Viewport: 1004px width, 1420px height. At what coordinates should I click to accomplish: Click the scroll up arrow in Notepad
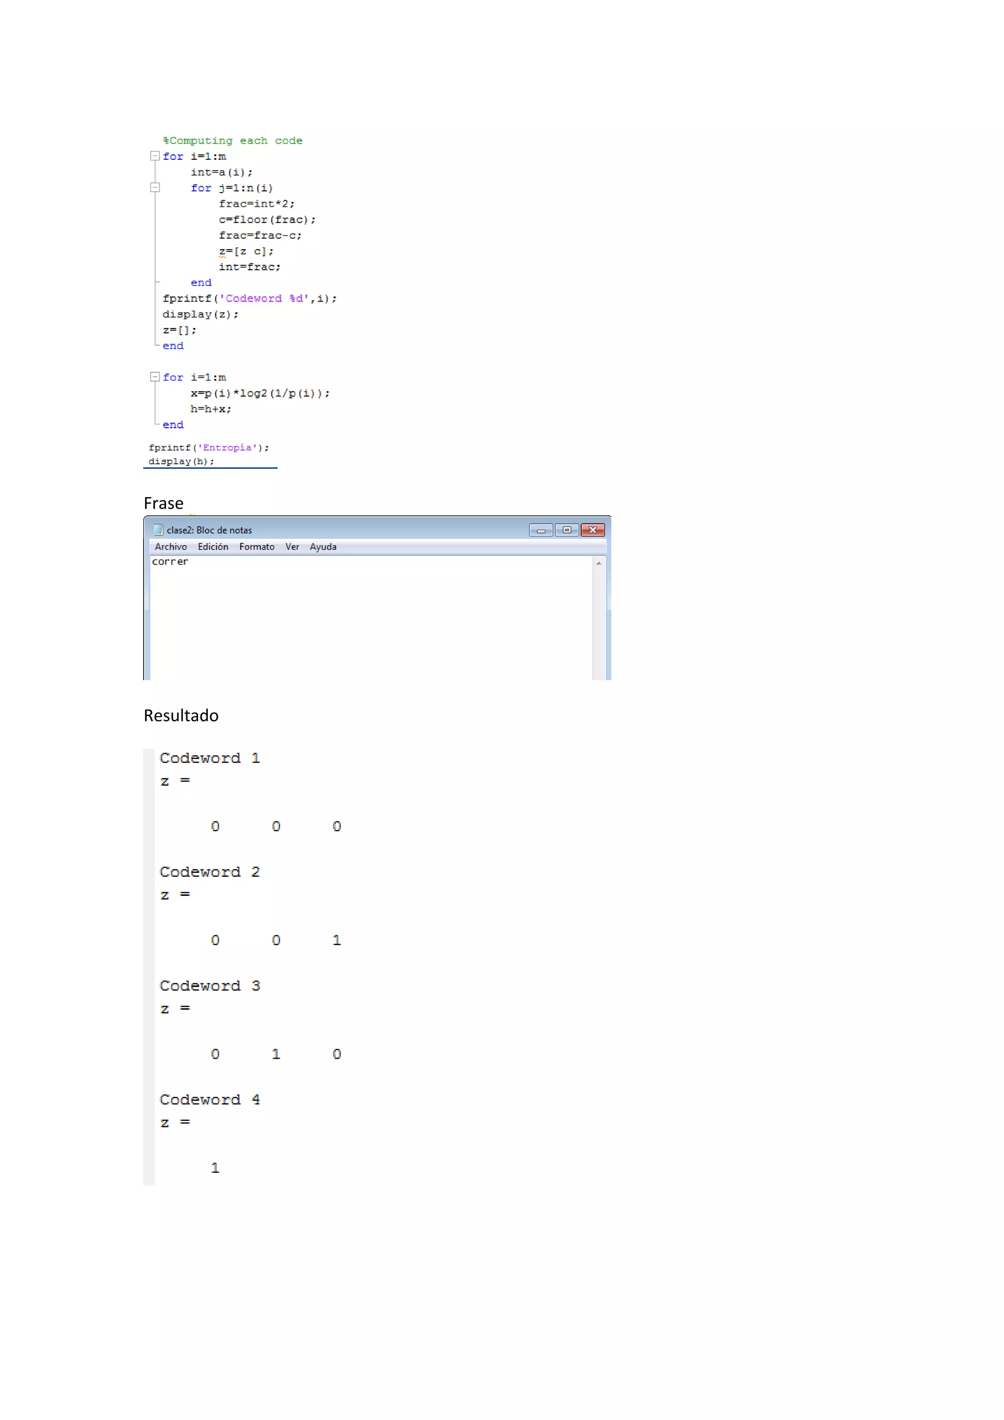click(599, 563)
